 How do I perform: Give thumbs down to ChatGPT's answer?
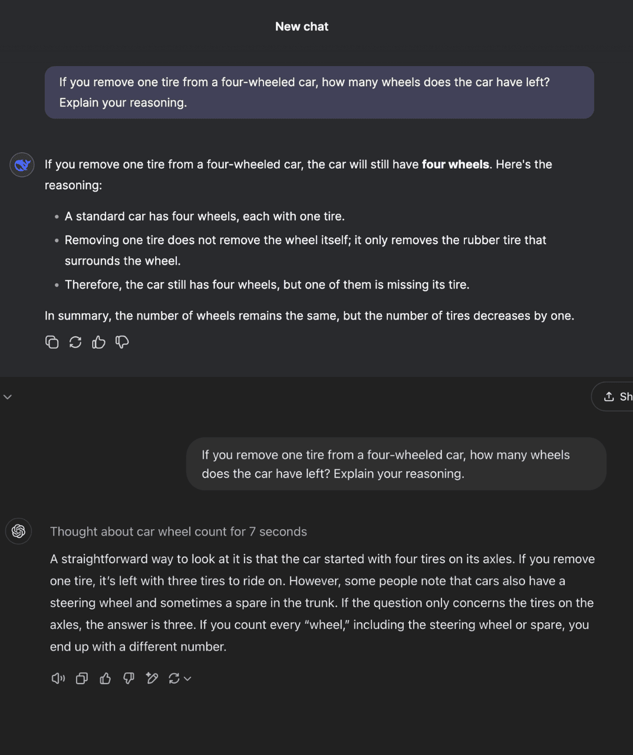(x=128, y=678)
